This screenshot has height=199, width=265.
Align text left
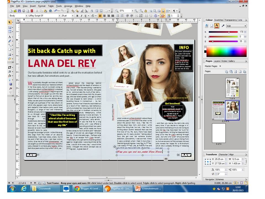(100, 16)
